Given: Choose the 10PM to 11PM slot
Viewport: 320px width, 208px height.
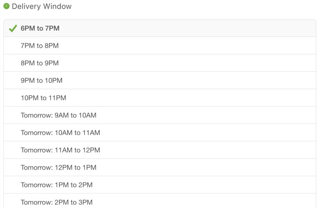Looking at the screenshot, I should (43, 98).
